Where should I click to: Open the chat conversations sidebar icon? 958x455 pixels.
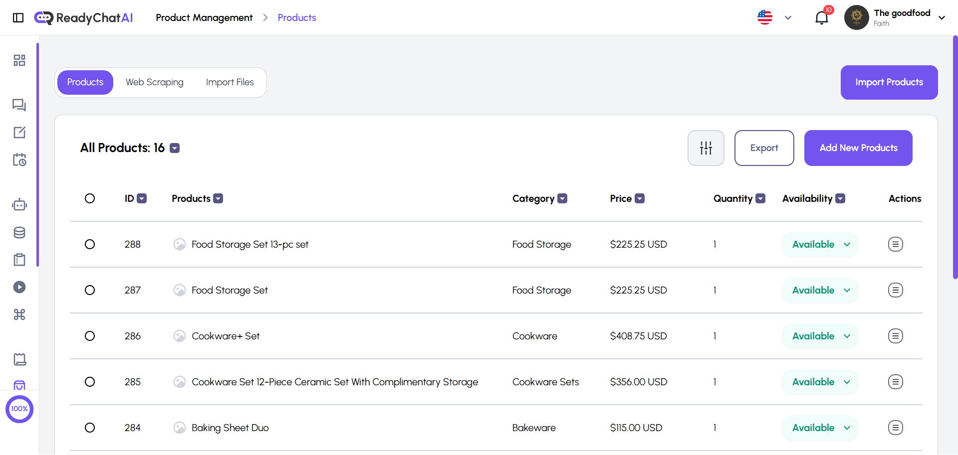tap(19, 105)
